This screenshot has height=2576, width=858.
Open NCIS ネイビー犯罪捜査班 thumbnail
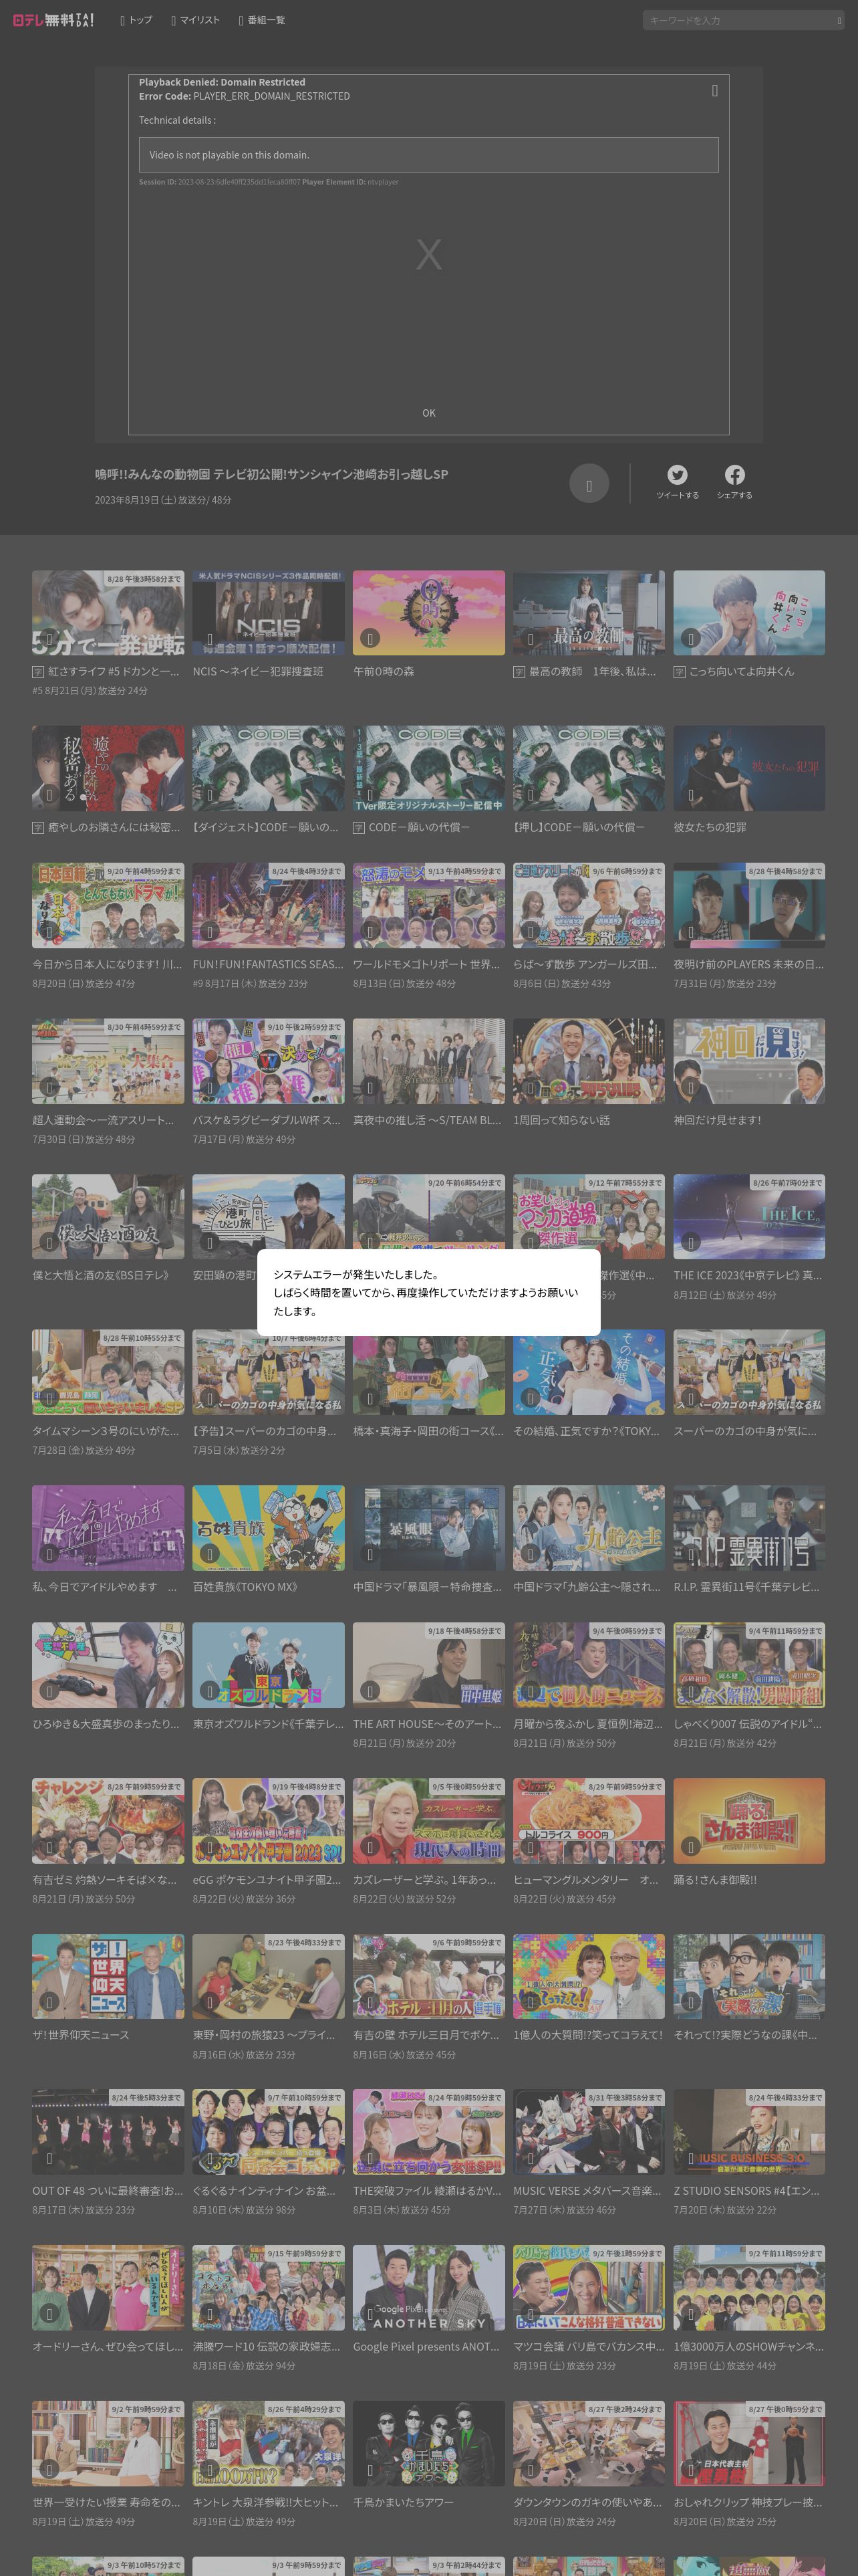click(x=268, y=613)
